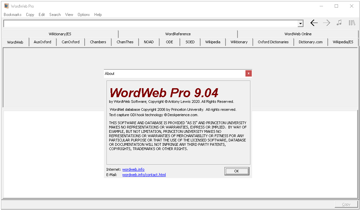The width and height of the screenshot is (360, 210).
Task: Maximize the WordWeb Pro window
Action: click(336, 6)
